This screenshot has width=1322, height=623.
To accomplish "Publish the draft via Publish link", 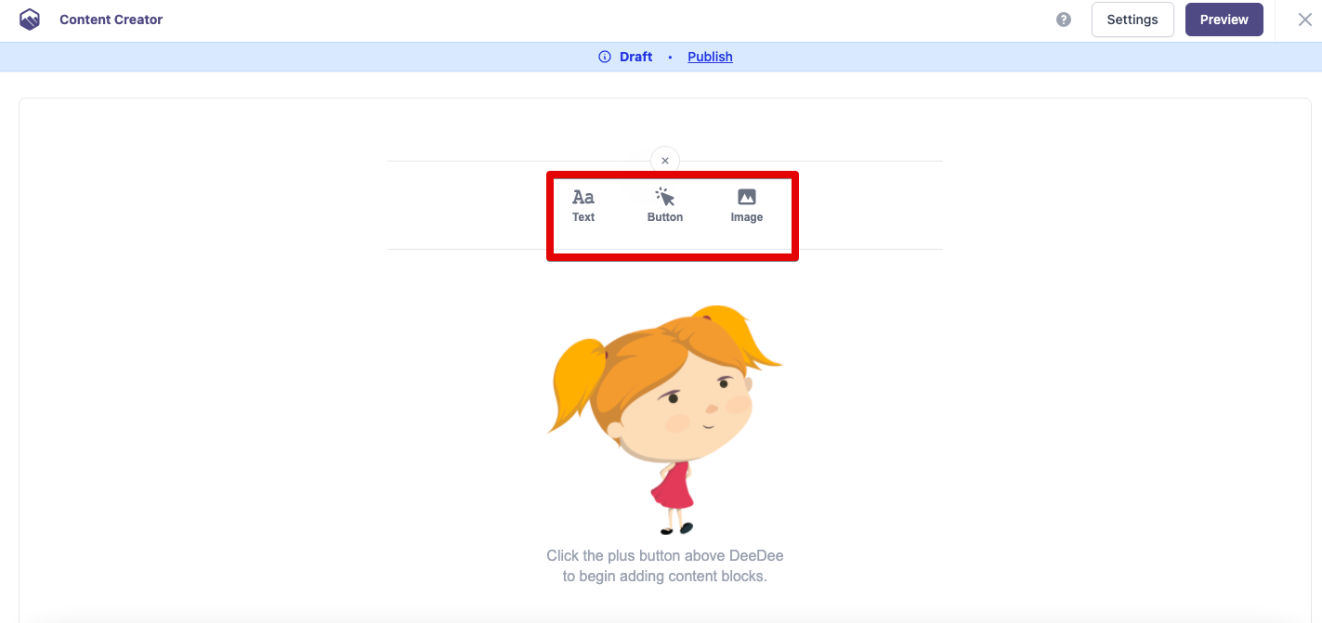I will click(710, 57).
